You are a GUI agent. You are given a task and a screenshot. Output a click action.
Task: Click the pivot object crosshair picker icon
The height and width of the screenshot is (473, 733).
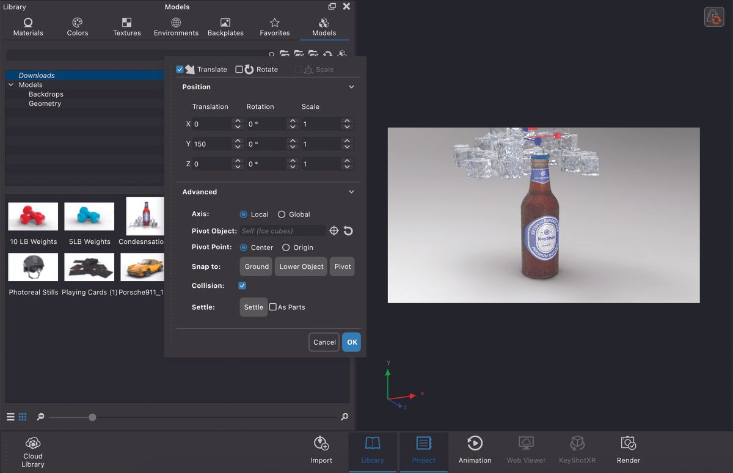(334, 230)
